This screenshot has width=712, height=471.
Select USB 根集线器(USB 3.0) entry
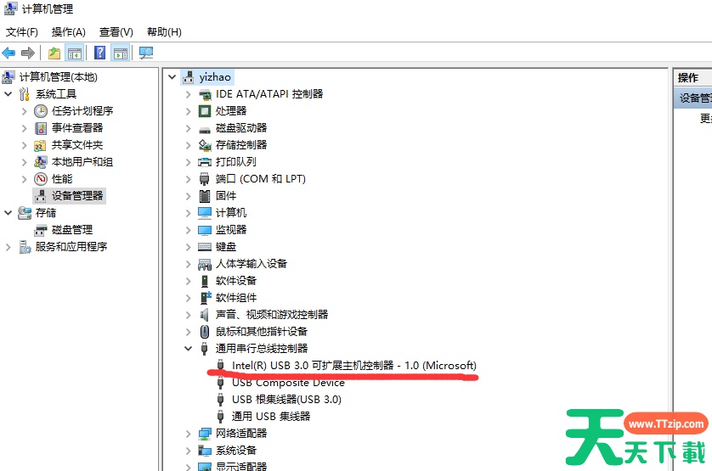tap(286, 400)
